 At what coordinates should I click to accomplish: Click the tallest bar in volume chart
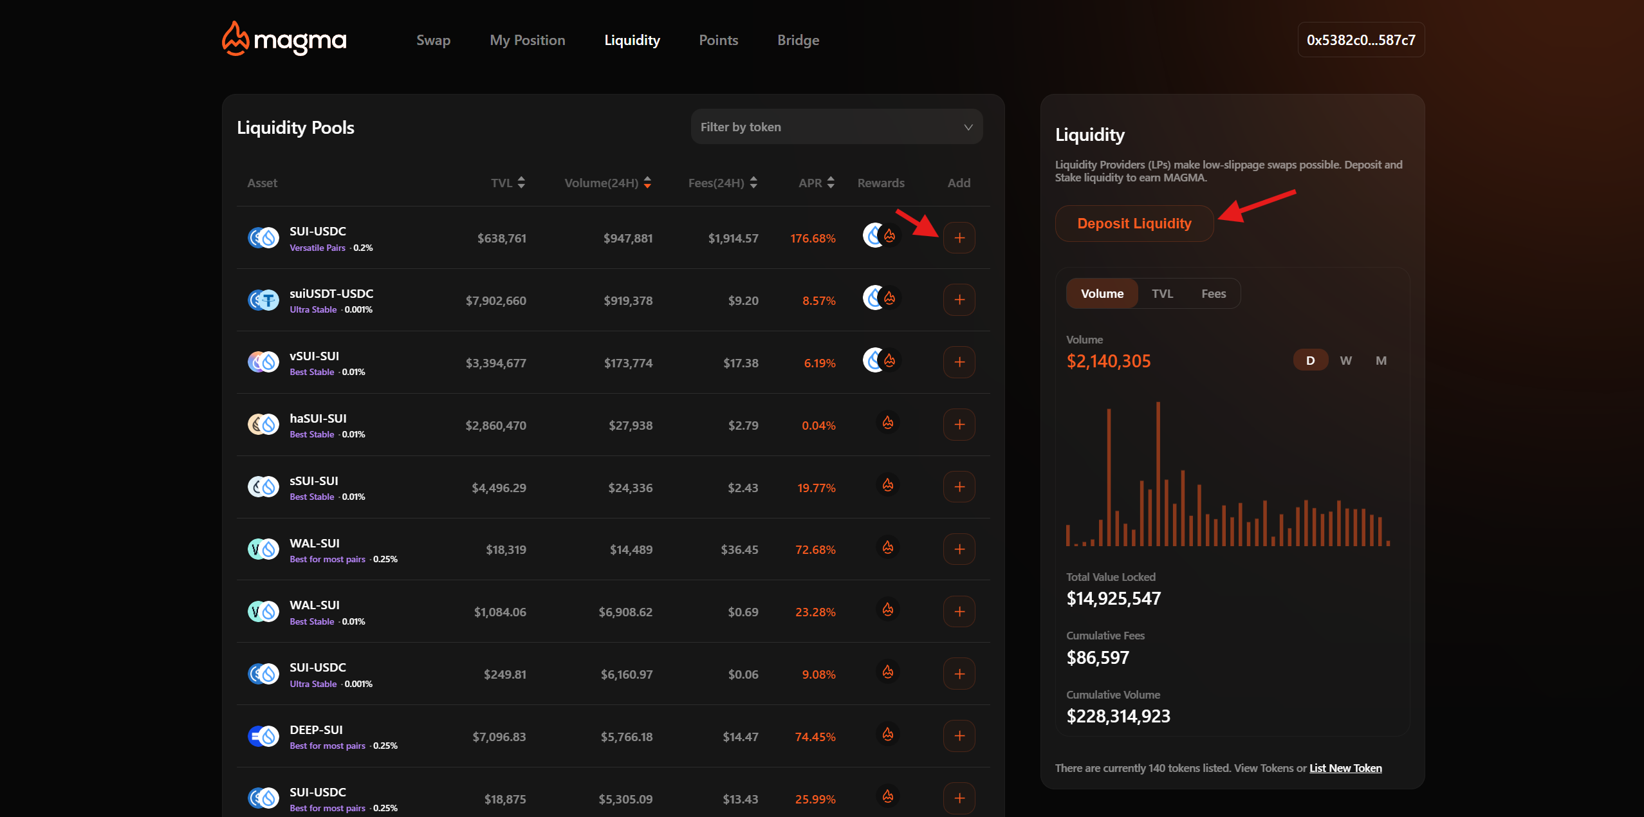click(x=1158, y=473)
